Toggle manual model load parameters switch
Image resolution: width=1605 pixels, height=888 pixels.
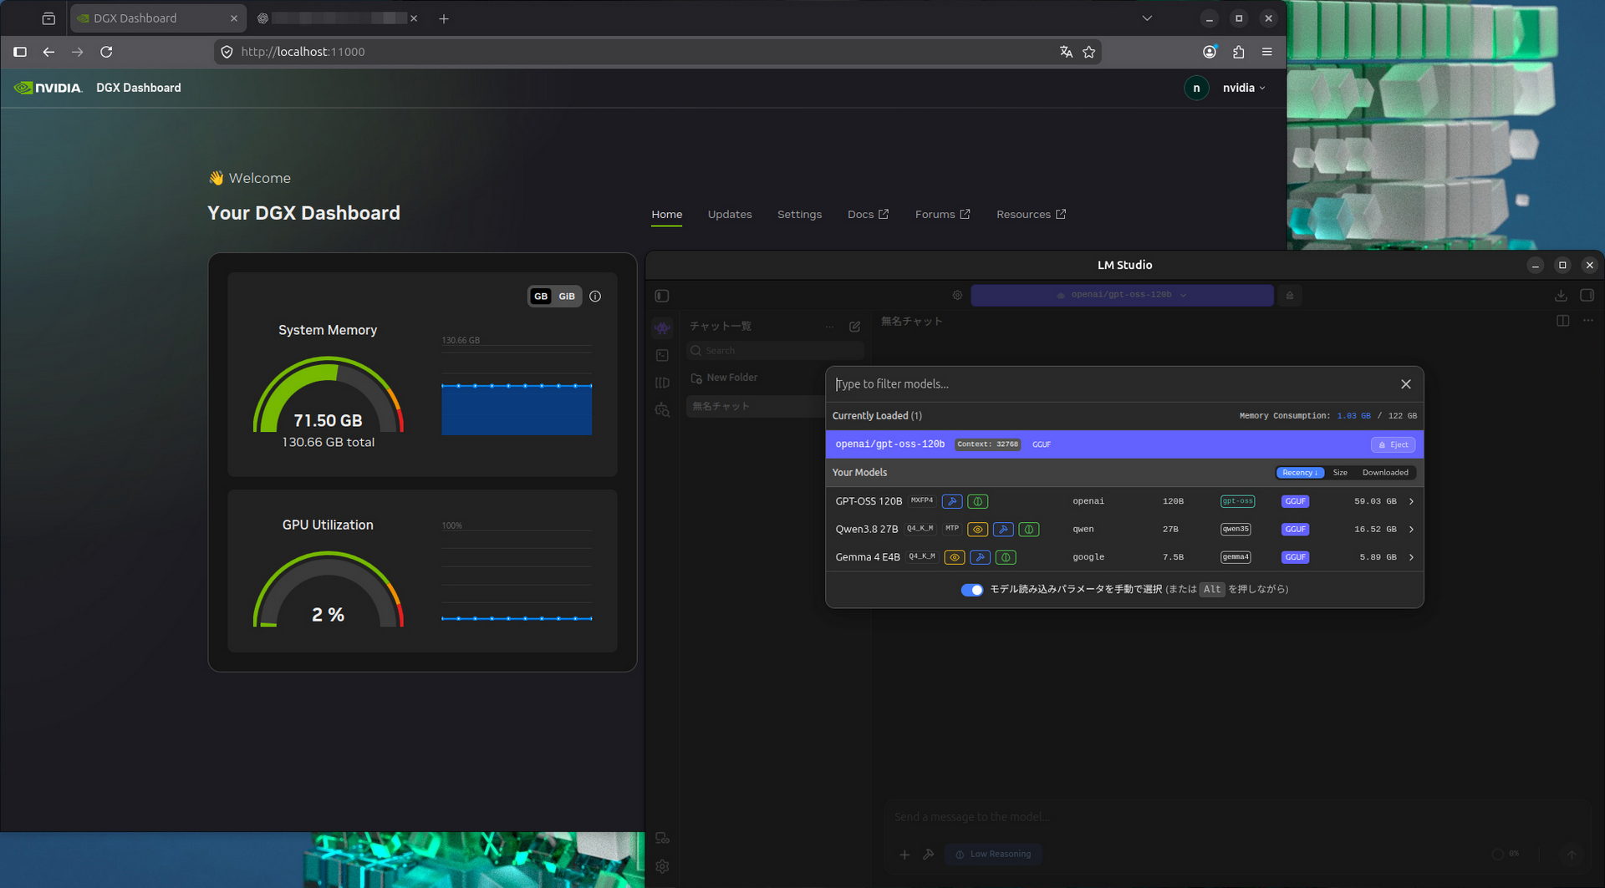pos(971,590)
